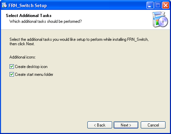Screen dimensions: 171x134
Task: Click the "Additional icons:" group label
Action: pos(22,57)
